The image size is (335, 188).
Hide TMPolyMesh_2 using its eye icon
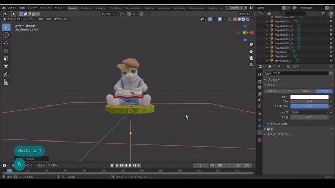pos(331,61)
